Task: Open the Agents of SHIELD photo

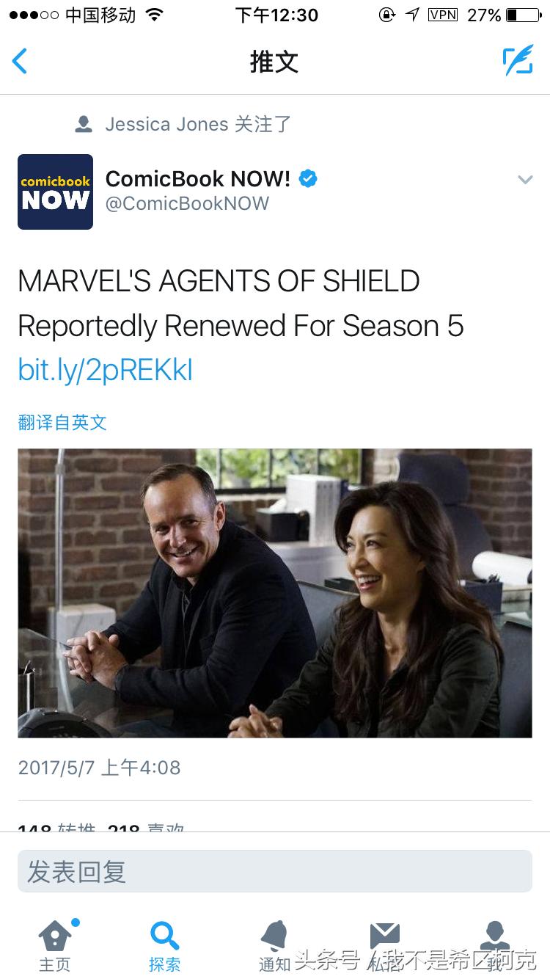Action: tap(275, 593)
